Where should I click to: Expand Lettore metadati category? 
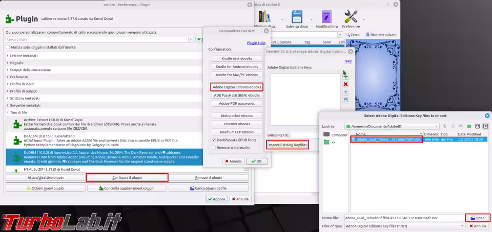pyautogui.click(x=8, y=56)
